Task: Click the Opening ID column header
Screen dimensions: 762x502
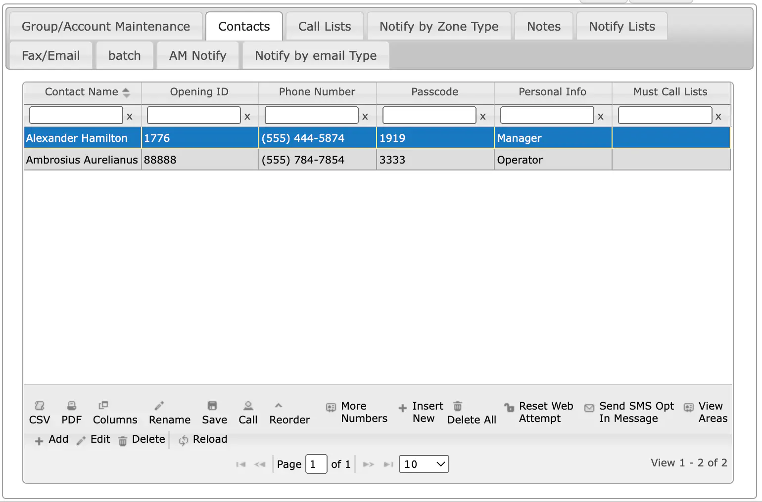Action: (x=199, y=92)
